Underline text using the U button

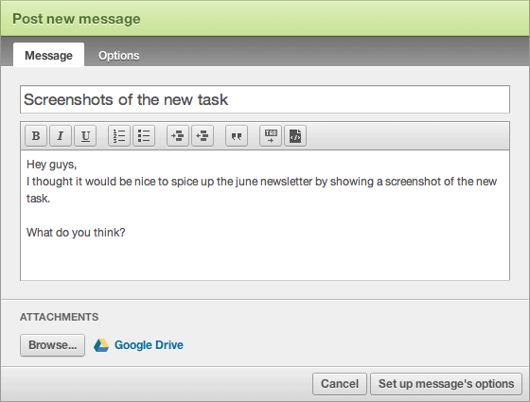pyautogui.click(x=85, y=136)
